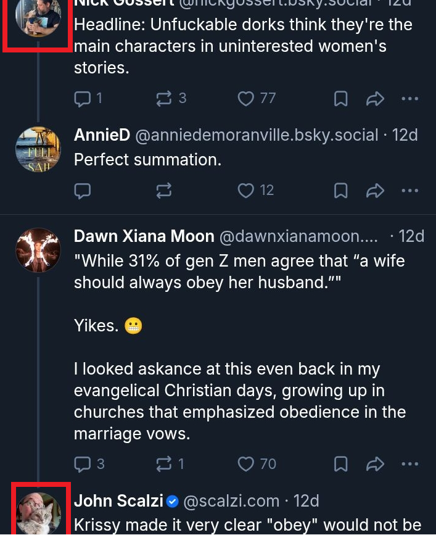The width and height of the screenshot is (436, 535).
Task: Open more options menu on AnnieD's post
Action: pos(409,191)
